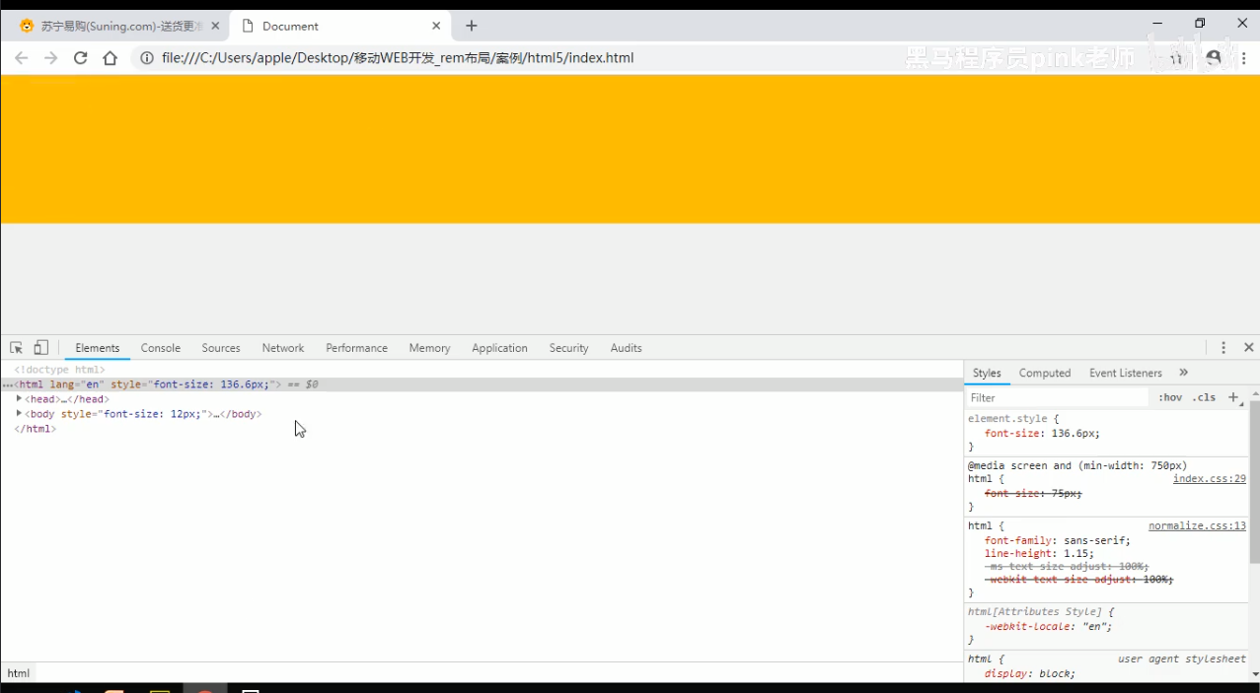1260x693 pixels.
Task: Toggle the .cls element classes button
Action: [x=1204, y=397]
